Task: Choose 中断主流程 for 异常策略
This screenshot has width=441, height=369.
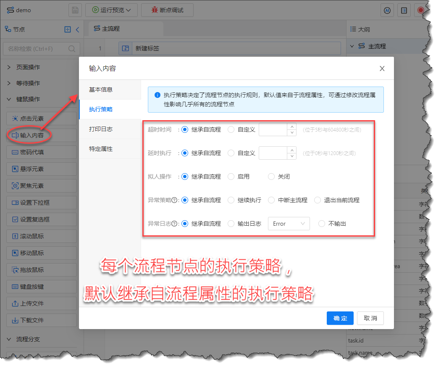Action: click(x=271, y=200)
